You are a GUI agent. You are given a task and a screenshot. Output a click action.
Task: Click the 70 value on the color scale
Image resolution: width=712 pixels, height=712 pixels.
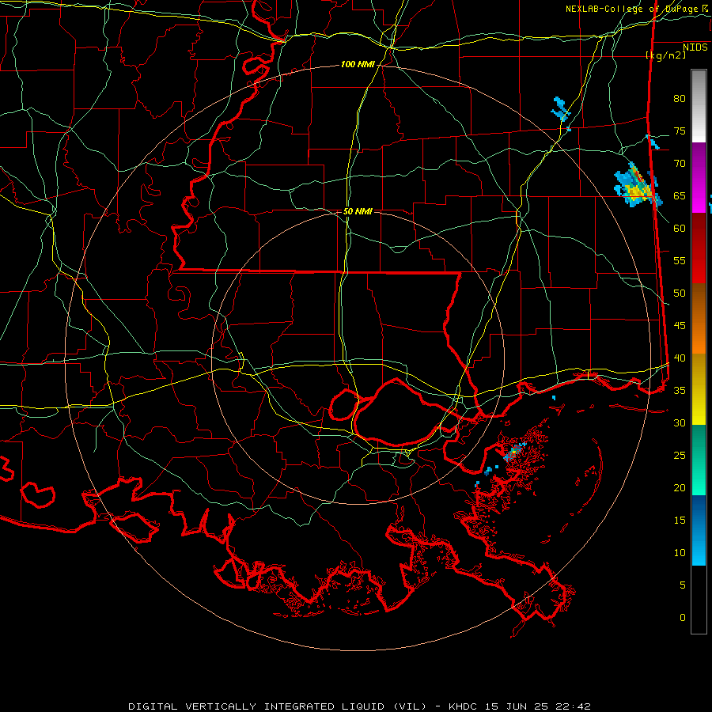point(680,164)
